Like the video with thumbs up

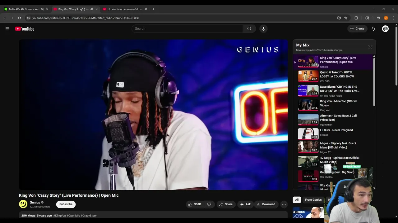(195, 204)
